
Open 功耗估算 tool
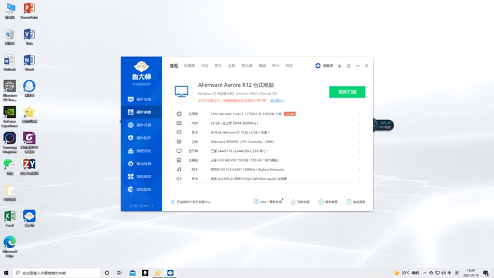tap(293, 201)
